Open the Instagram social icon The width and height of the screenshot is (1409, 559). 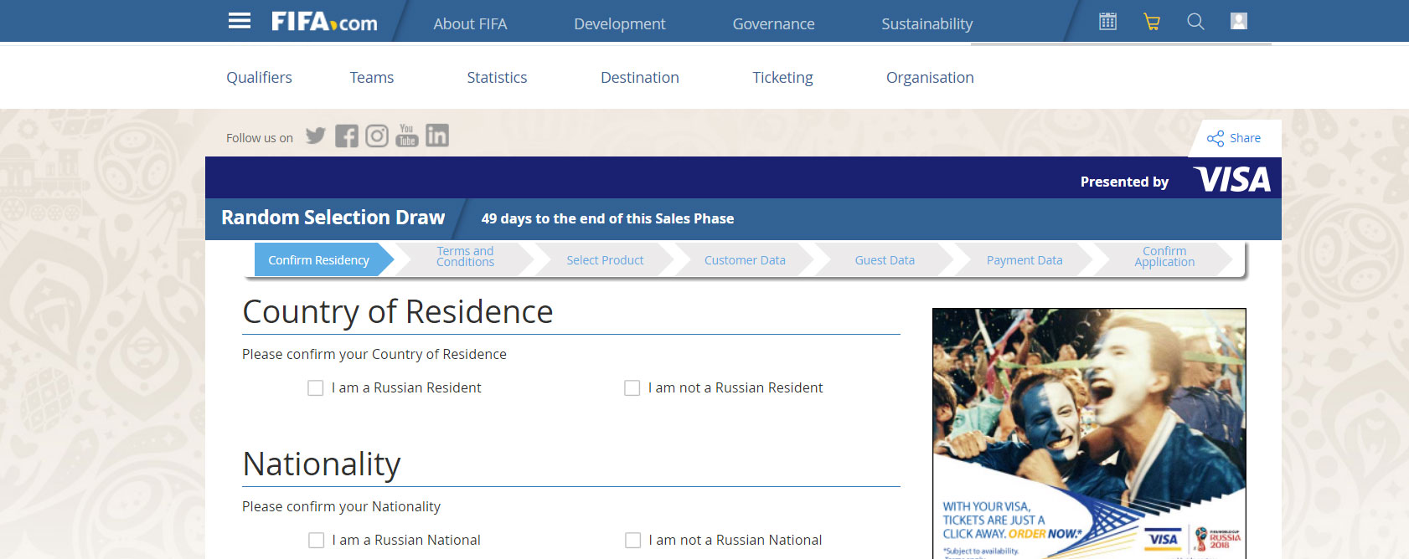point(377,136)
